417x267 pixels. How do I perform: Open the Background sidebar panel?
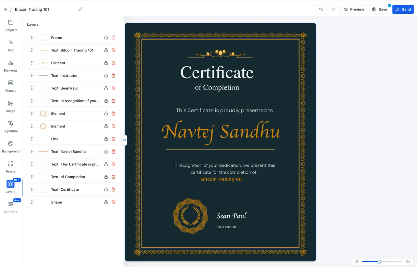(x=11, y=147)
